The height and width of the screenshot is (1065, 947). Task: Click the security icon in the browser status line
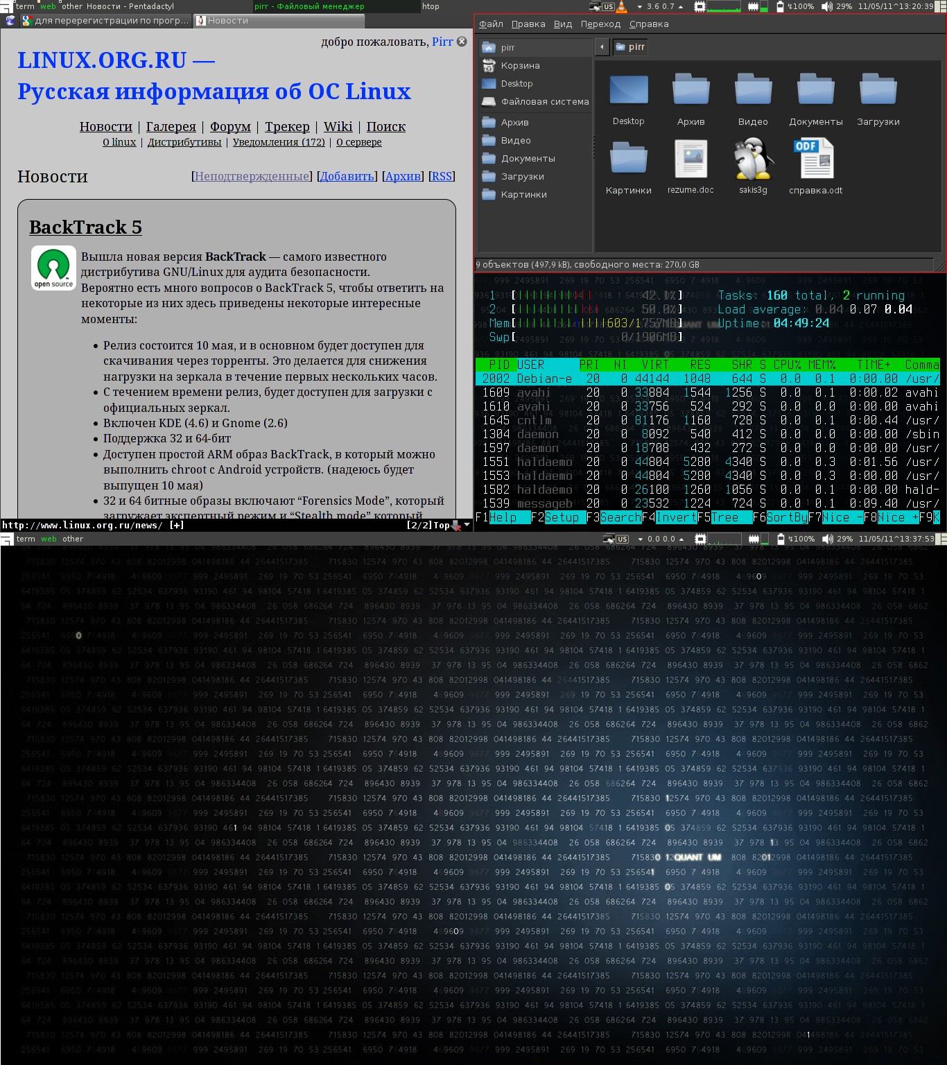pos(456,526)
